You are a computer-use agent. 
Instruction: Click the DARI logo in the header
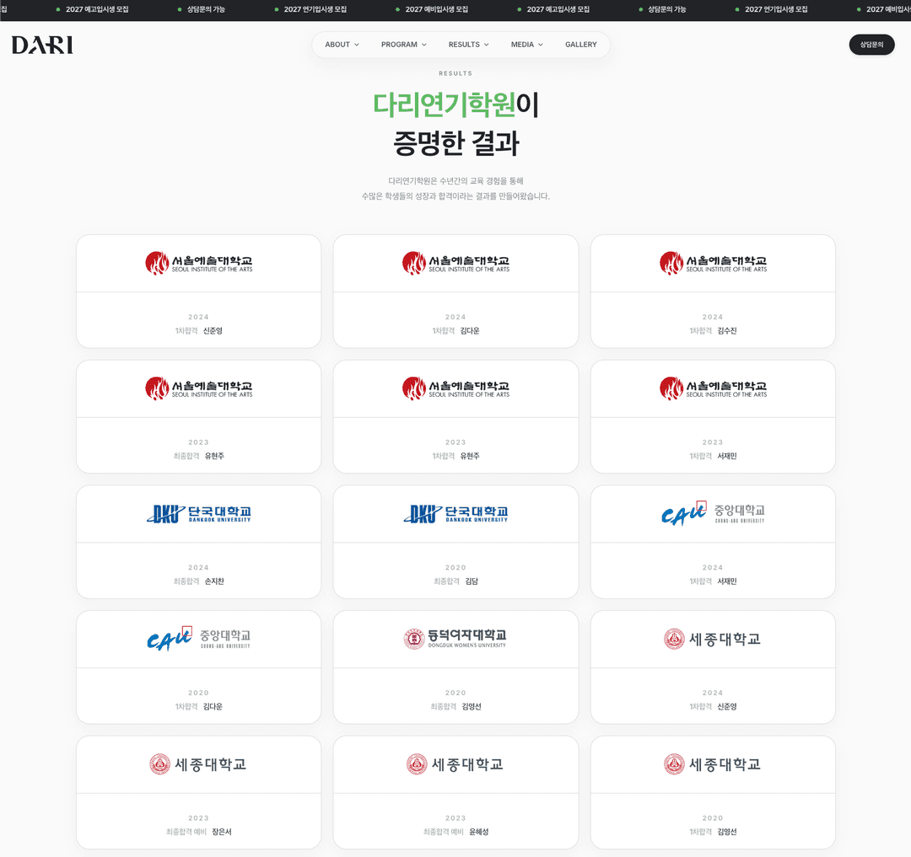tap(41, 46)
